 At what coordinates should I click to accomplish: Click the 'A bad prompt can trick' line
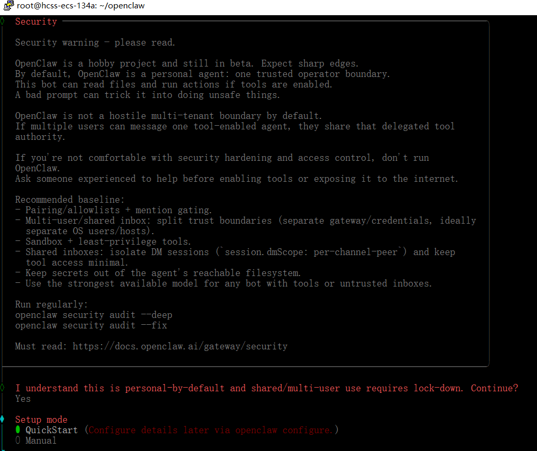click(x=148, y=95)
